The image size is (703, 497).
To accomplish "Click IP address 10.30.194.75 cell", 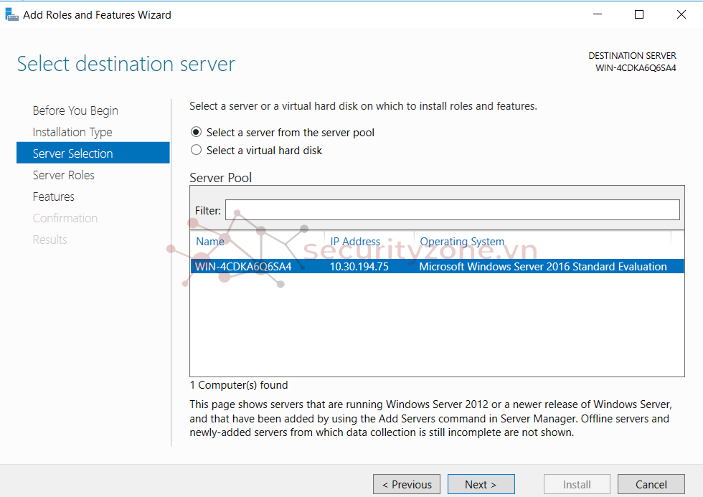I will (x=359, y=267).
